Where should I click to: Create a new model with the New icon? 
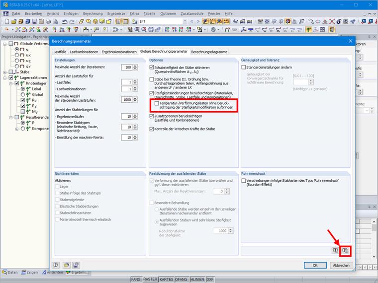point(7,21)
